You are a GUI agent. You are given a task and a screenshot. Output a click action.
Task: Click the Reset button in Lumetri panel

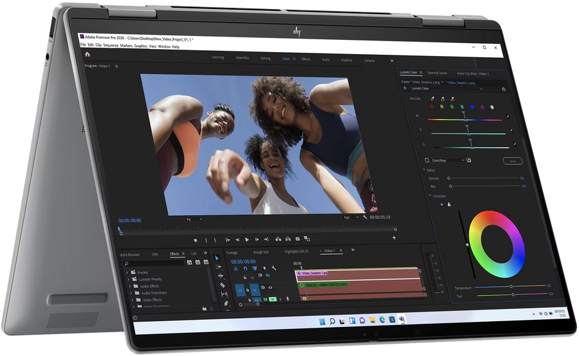tap(513, 161)
